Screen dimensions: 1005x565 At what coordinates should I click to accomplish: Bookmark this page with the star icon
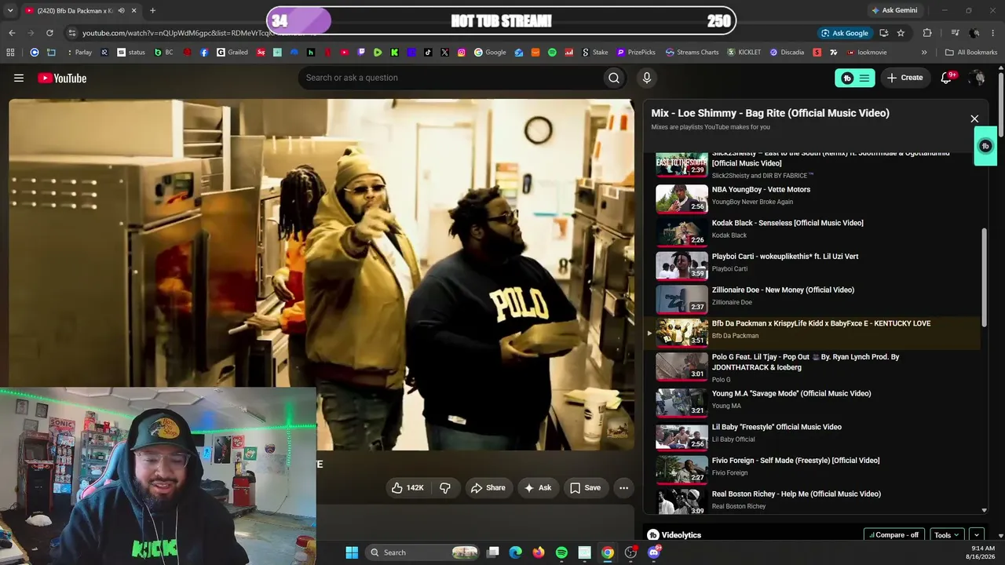point(901,33)
